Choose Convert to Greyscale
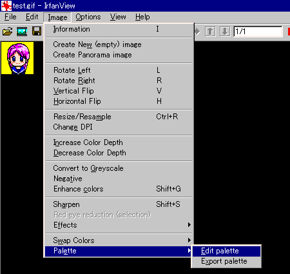 point(119,168)
